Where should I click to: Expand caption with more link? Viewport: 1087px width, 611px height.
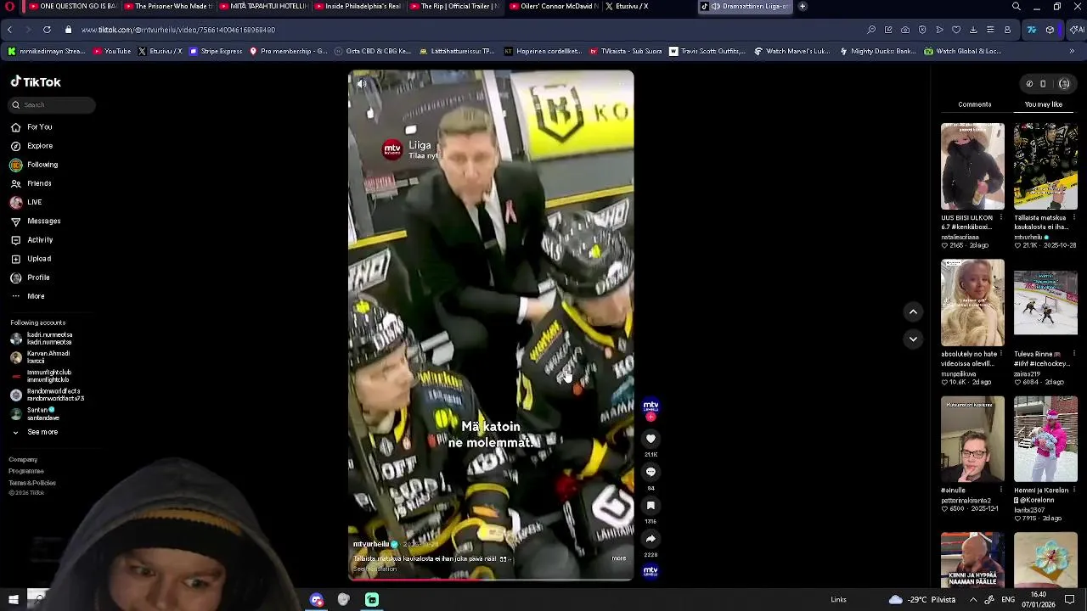[618, 558]
